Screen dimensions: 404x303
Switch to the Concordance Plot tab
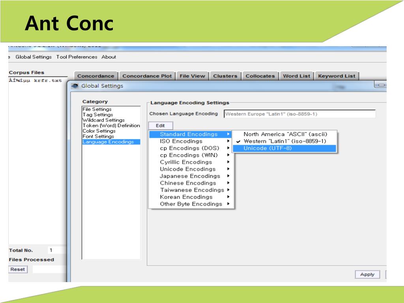click(147, 76)
